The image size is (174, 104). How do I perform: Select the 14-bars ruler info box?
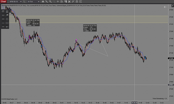(x=33, y=23)
